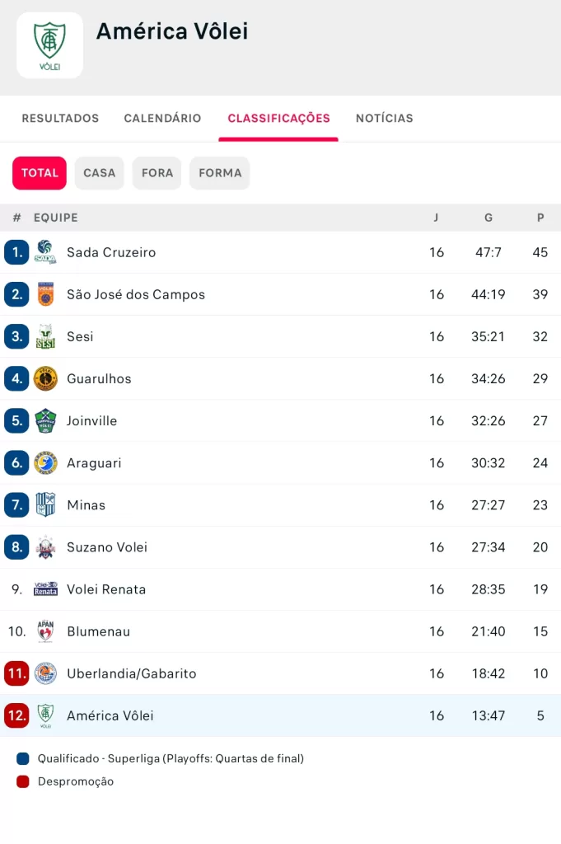Click the Suzano Volei team logo
Screen dimensions: 561x844
(x=45, y=546)
